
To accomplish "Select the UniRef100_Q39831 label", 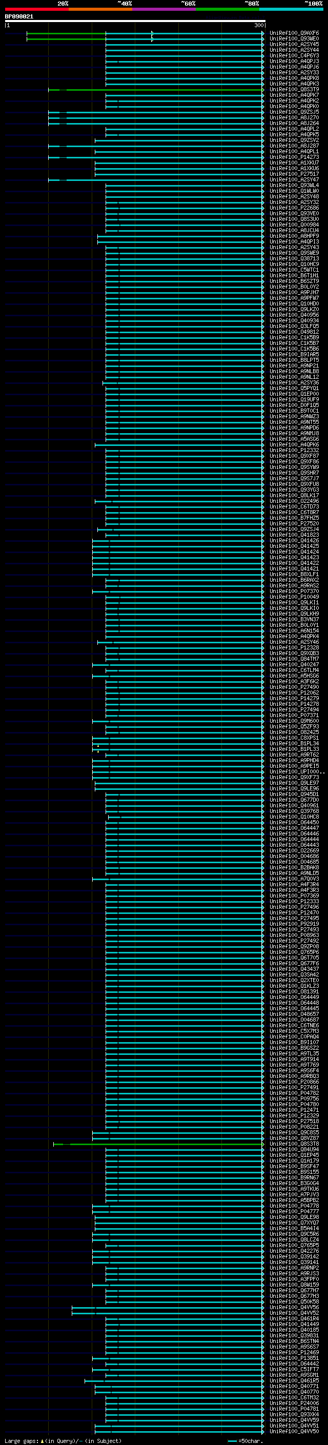I will pos(294,1336).
